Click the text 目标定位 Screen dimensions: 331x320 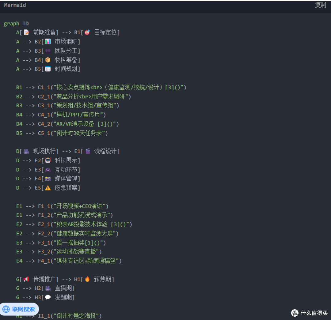click(x=105, y=32)
